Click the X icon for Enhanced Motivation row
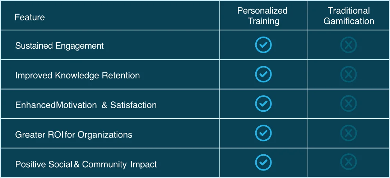The height and width of the screenshot is (178, 390). coord(348,104)
